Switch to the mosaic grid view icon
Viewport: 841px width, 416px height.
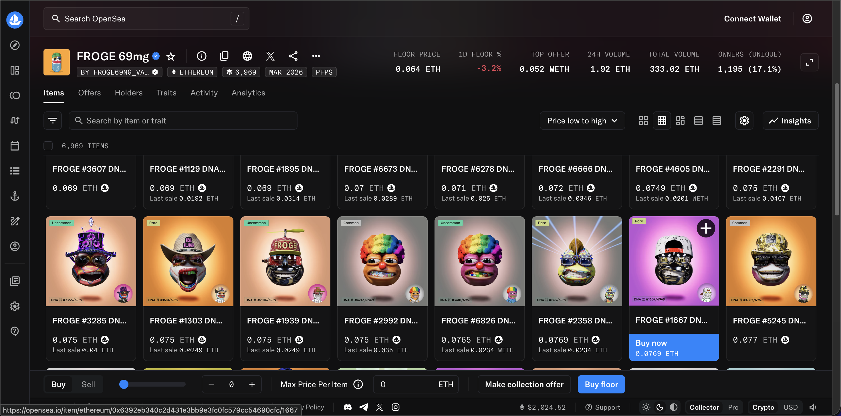[x=680, y=121]
